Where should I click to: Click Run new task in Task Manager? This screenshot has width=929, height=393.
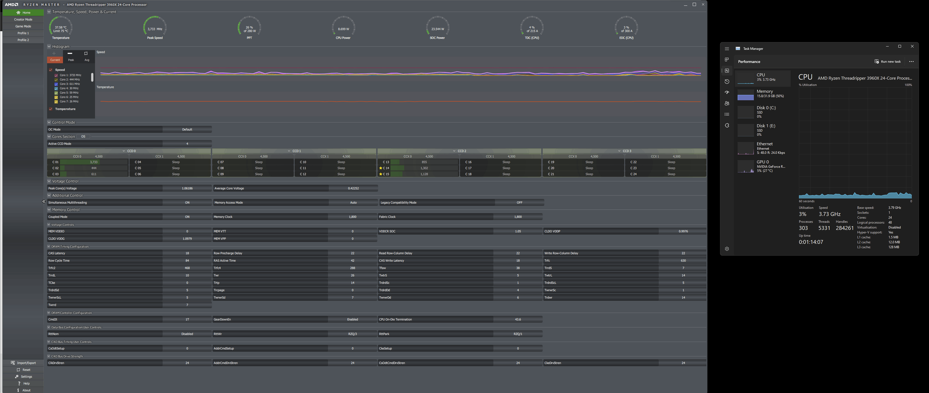click(888, 62)
